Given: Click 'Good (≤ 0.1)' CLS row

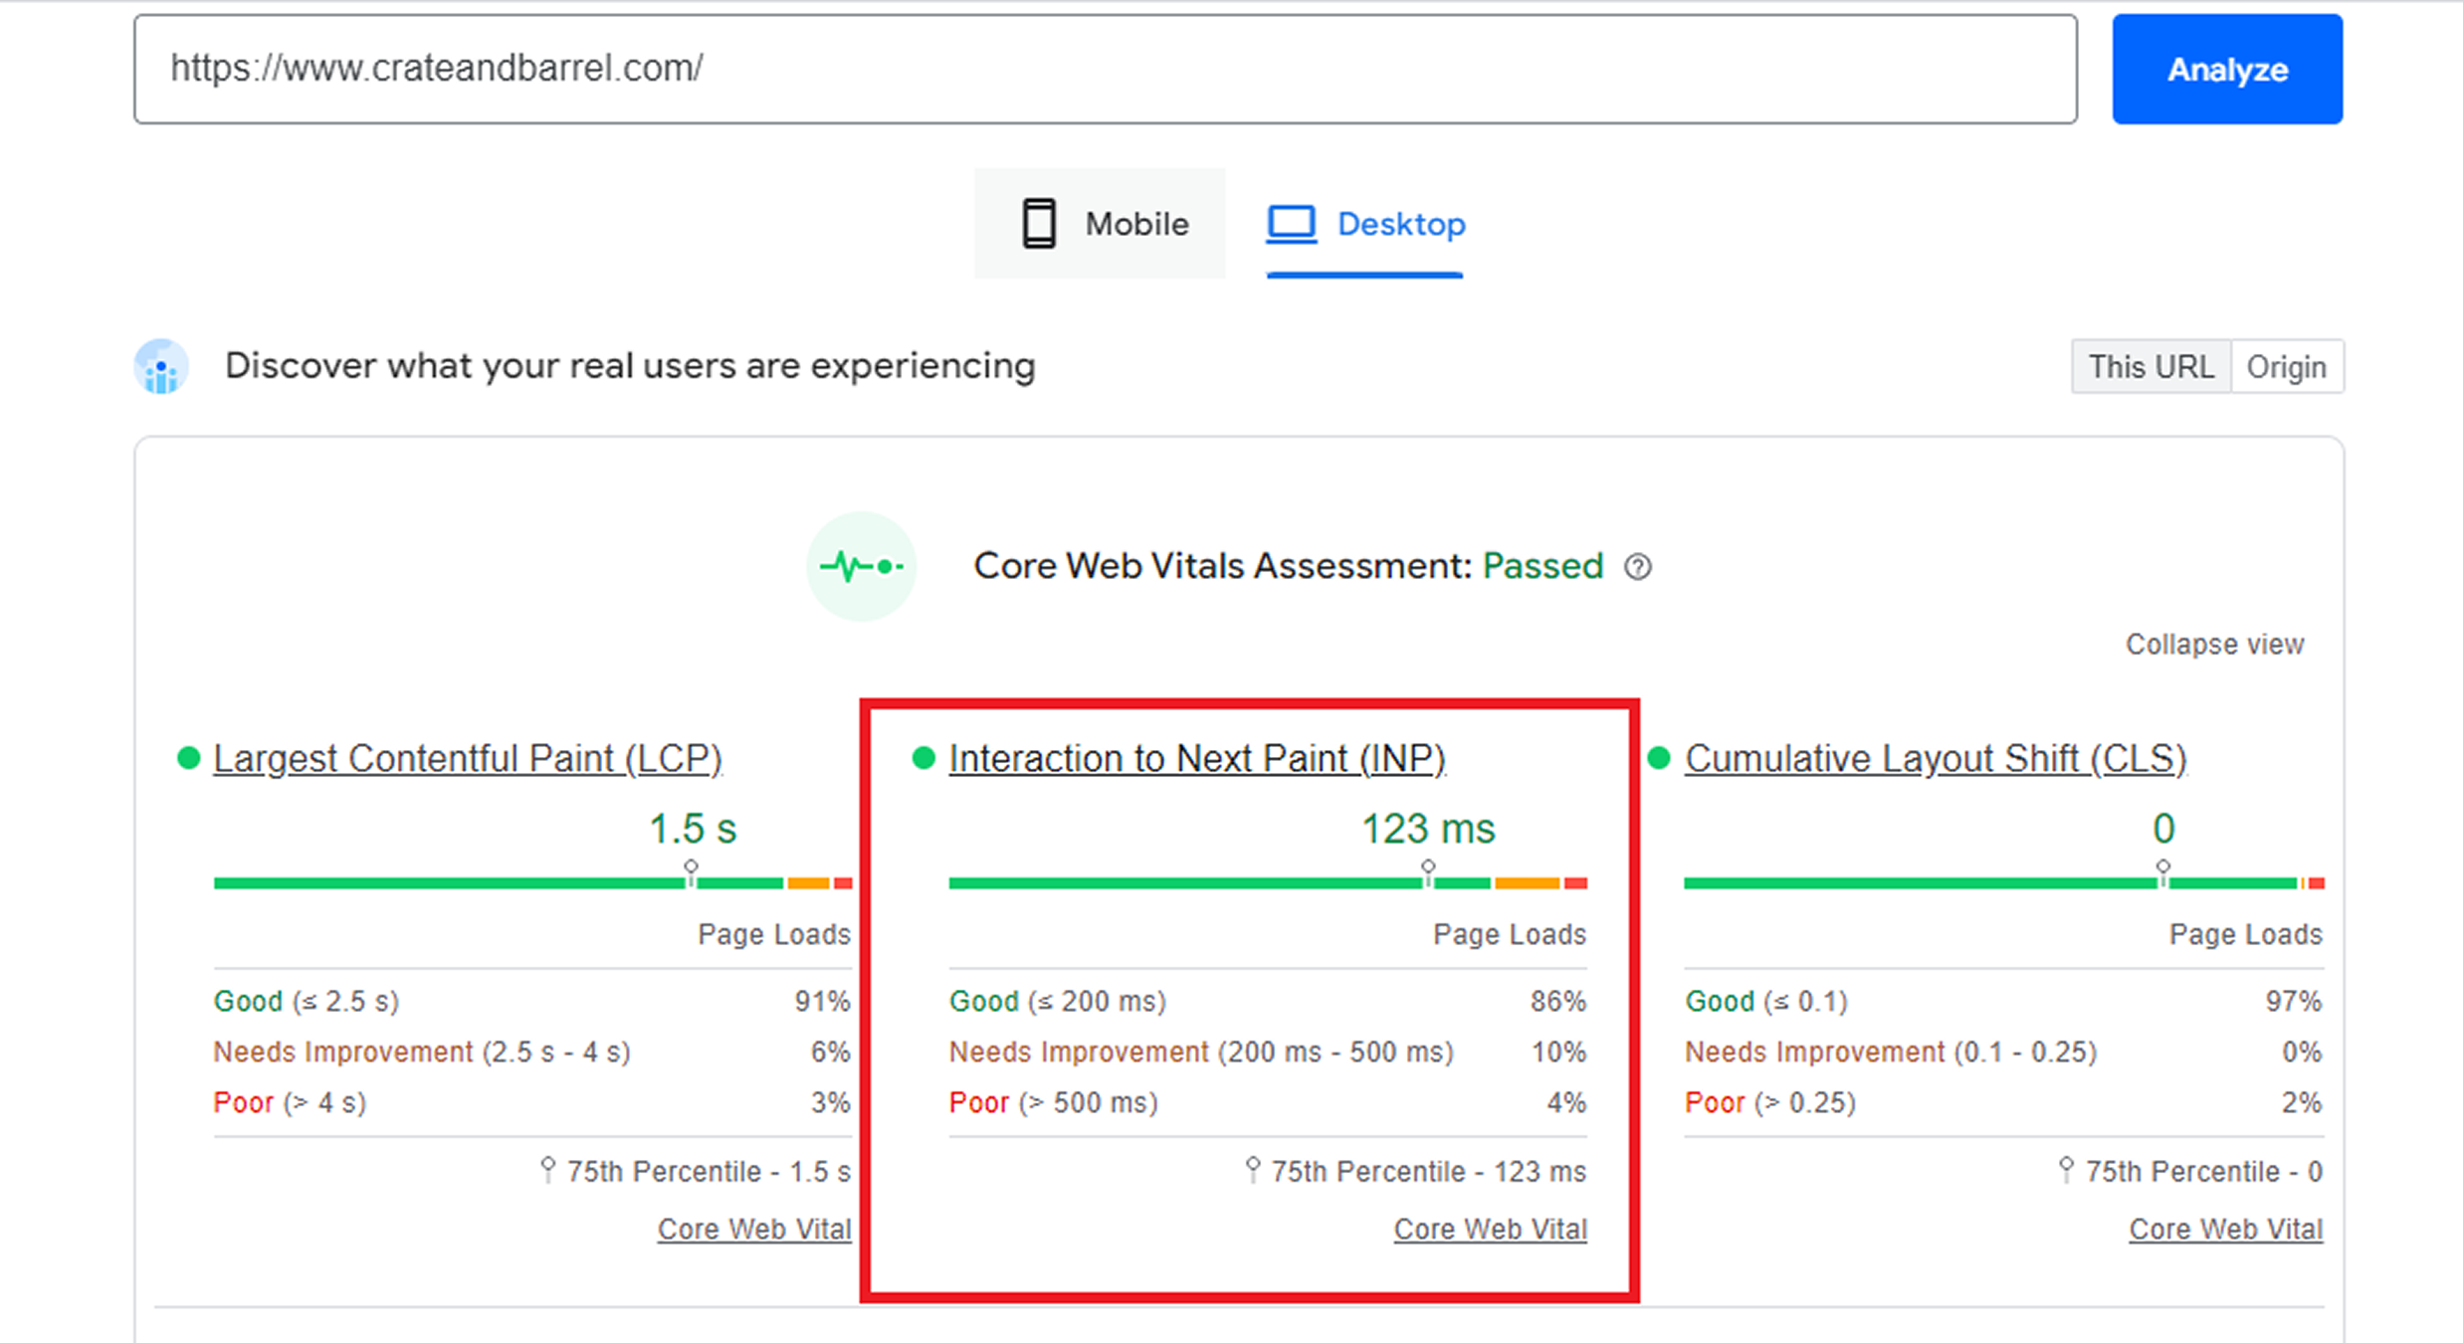Looking at the screenshot, I should [x=2004, y=1001].
